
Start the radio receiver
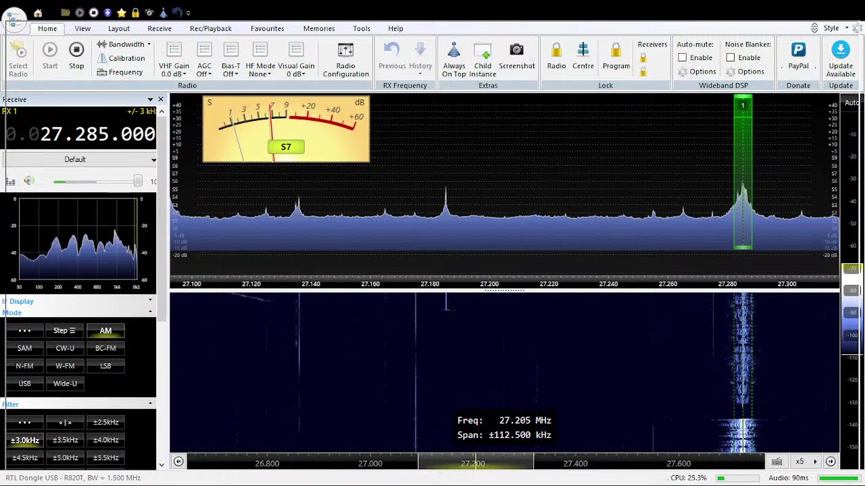[x=50, y=56]
